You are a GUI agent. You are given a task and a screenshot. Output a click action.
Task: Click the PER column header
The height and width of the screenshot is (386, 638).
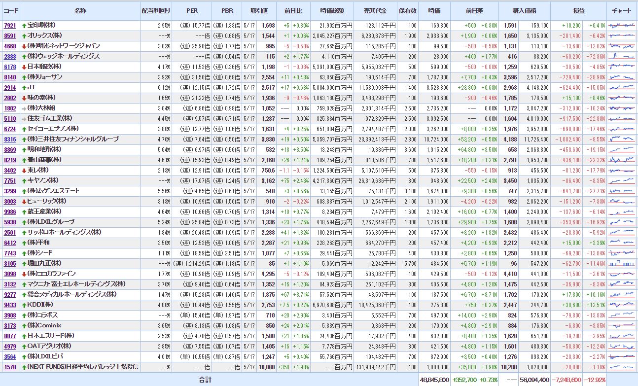(x=192, y=10)
